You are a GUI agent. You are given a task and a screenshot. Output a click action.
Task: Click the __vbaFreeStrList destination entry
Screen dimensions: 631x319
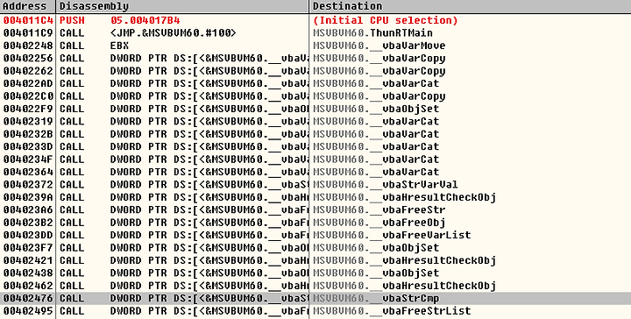(x=392, y=310)
